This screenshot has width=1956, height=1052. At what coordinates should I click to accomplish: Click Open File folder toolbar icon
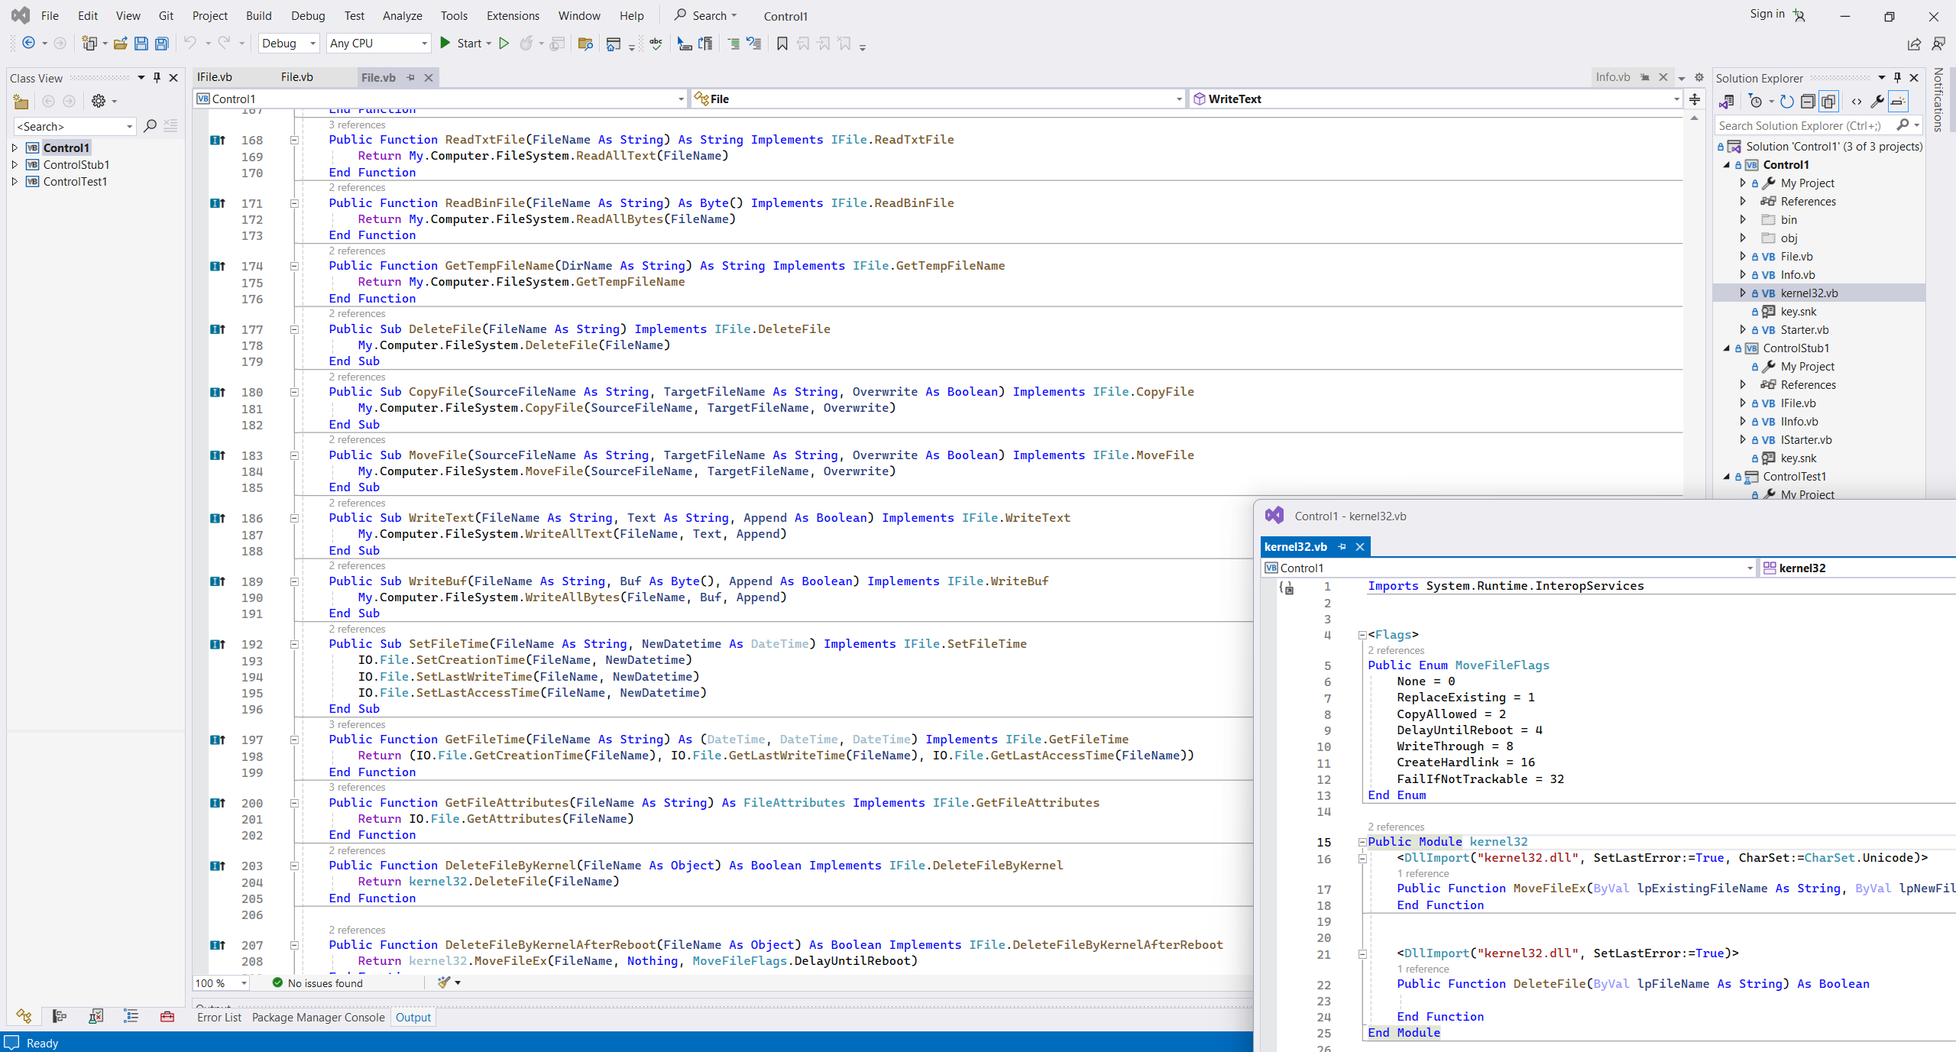[x=120, y=44]
